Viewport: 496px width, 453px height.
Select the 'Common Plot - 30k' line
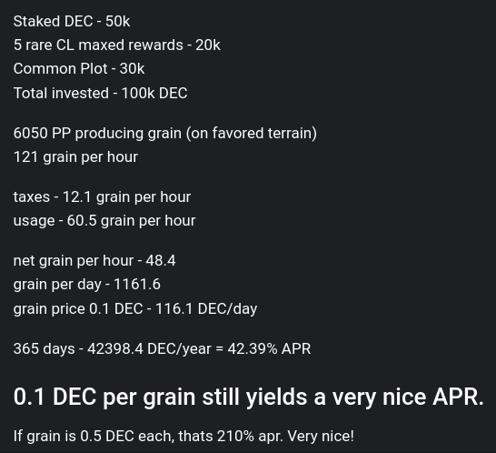tap(79, 69)
